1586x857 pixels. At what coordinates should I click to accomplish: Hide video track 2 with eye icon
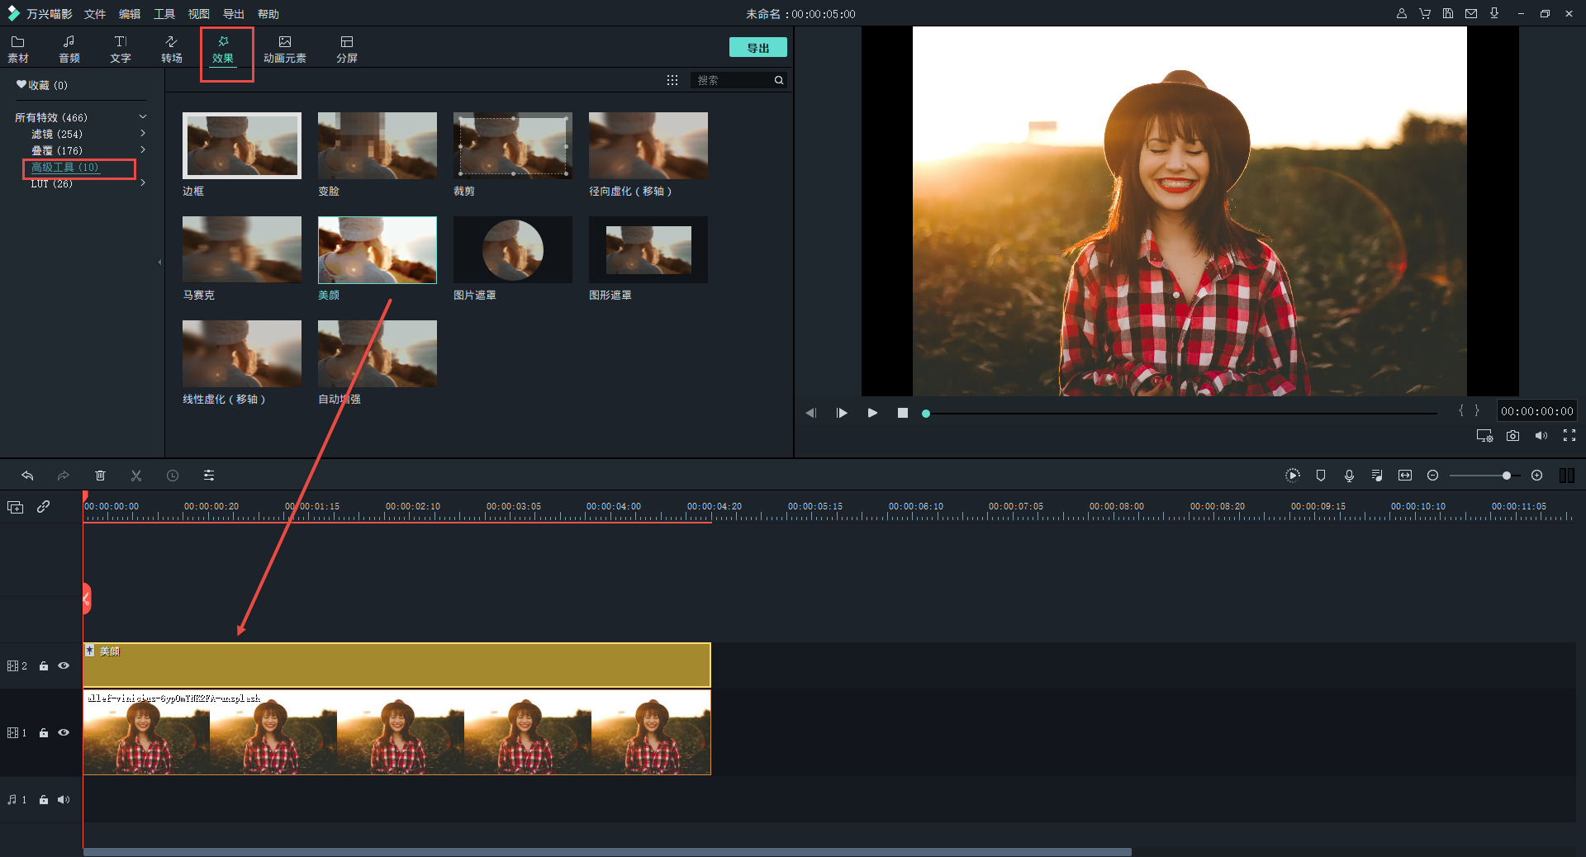64,665
